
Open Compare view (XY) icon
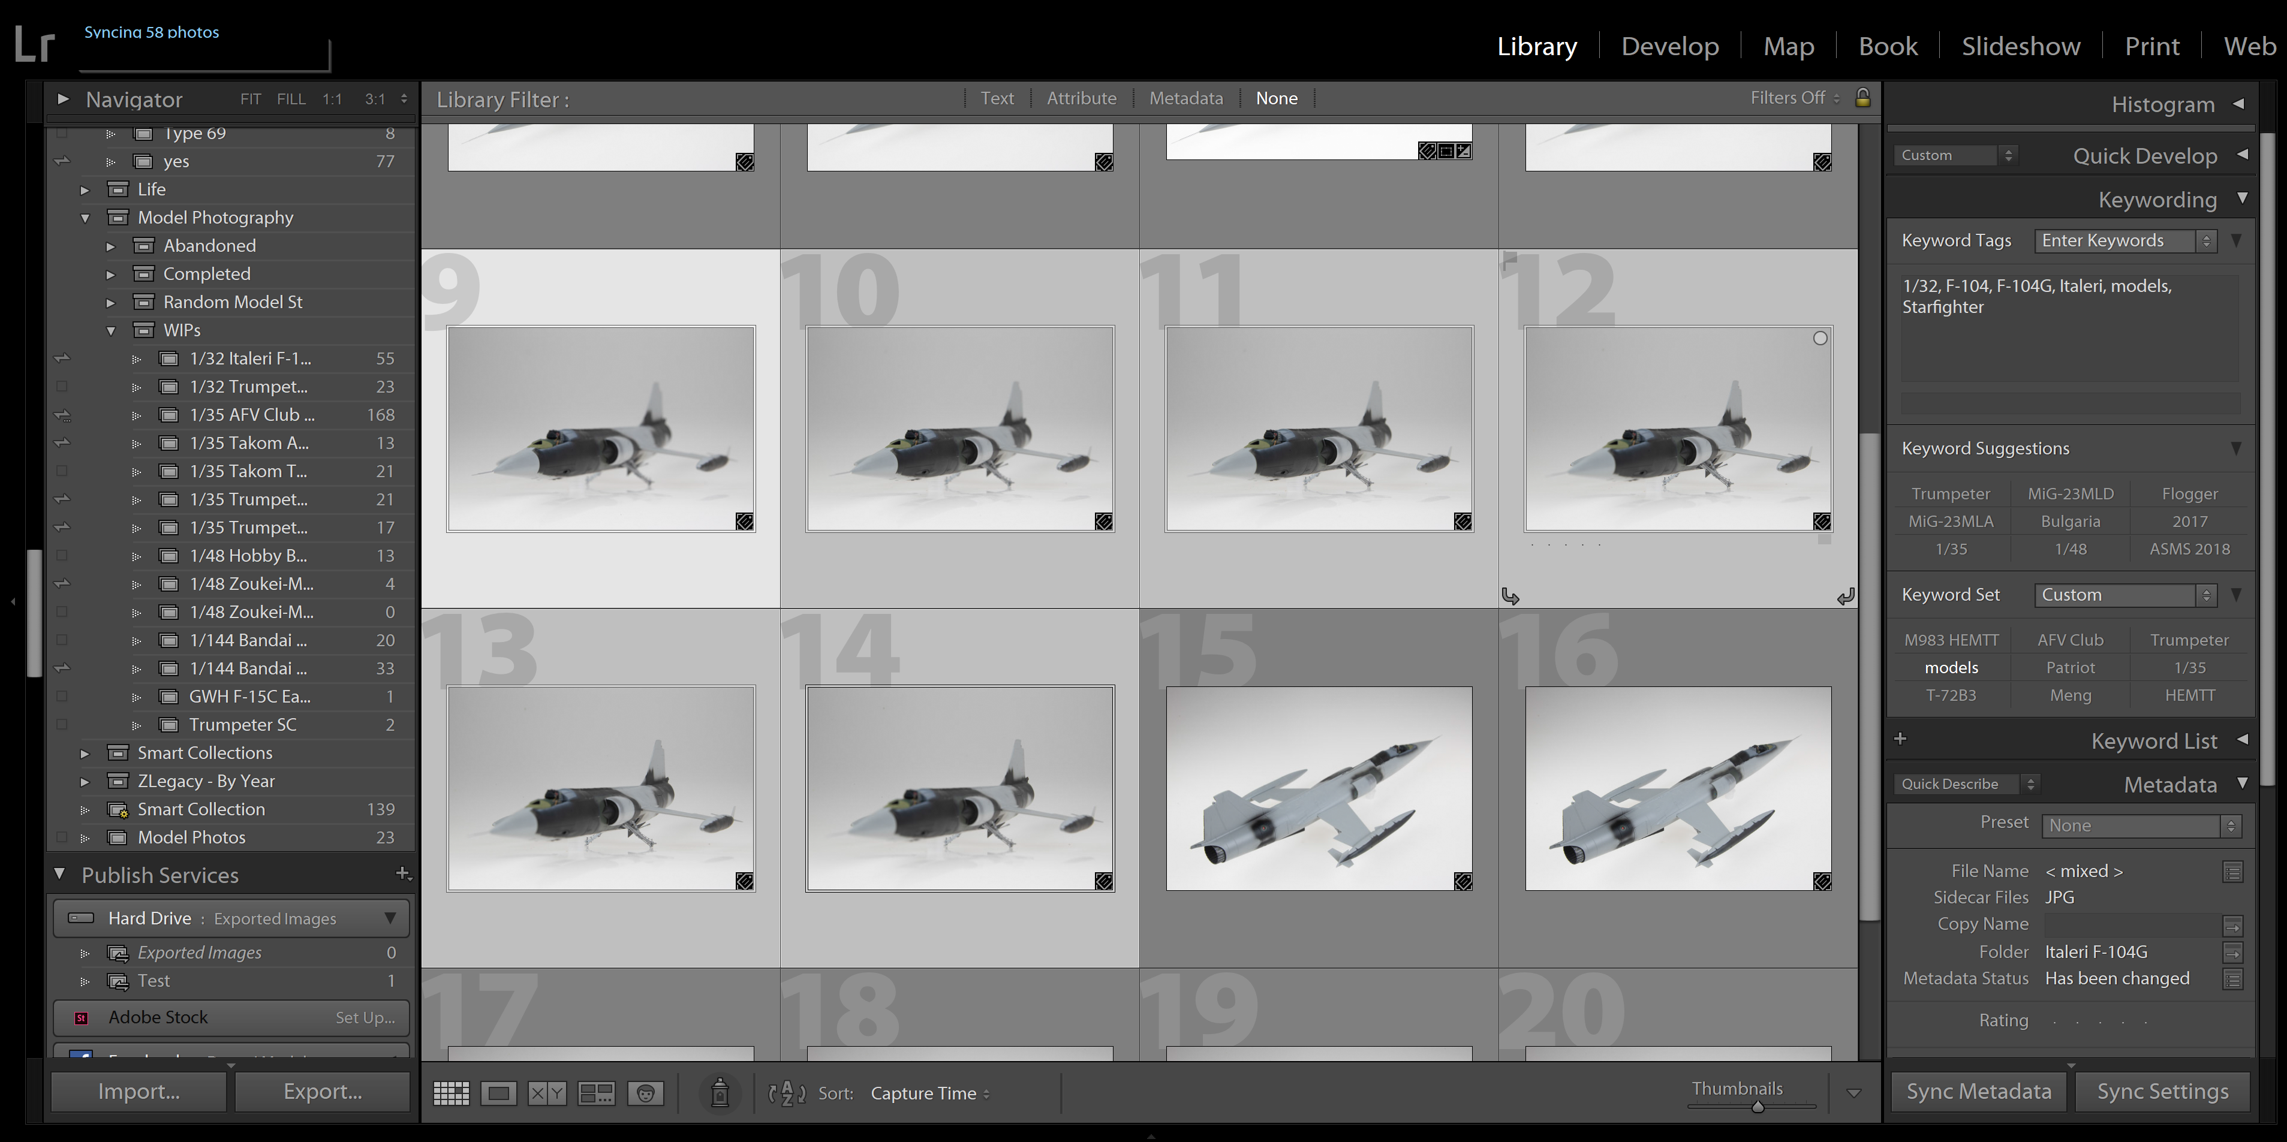click(x=547, y=1093)
